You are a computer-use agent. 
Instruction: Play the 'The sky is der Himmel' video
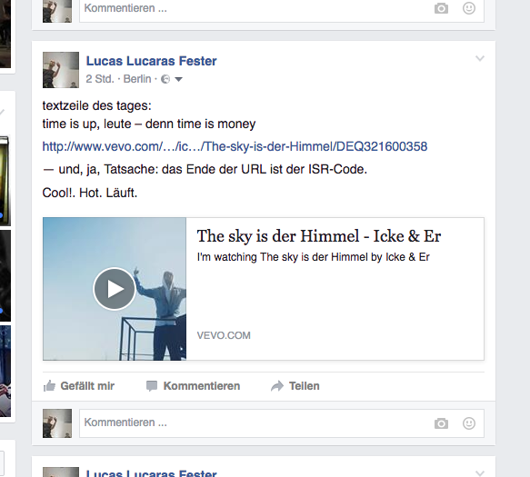pos(115,289)
